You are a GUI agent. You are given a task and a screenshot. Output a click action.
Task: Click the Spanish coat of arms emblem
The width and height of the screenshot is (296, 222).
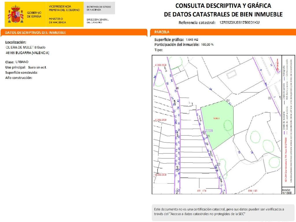[16, 14]
